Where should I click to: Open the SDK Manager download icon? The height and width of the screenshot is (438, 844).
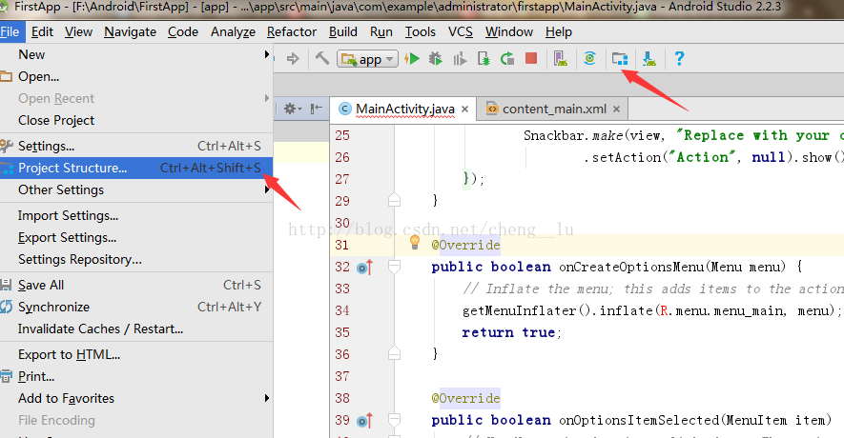pyautogui.click(x=649, y=59)
